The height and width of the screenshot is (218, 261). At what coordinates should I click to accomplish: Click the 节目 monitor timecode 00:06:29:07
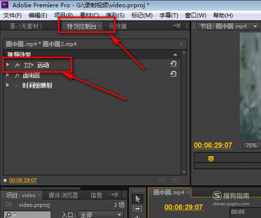(213, 145)
